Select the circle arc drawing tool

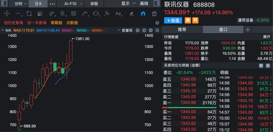coord(96,13)
